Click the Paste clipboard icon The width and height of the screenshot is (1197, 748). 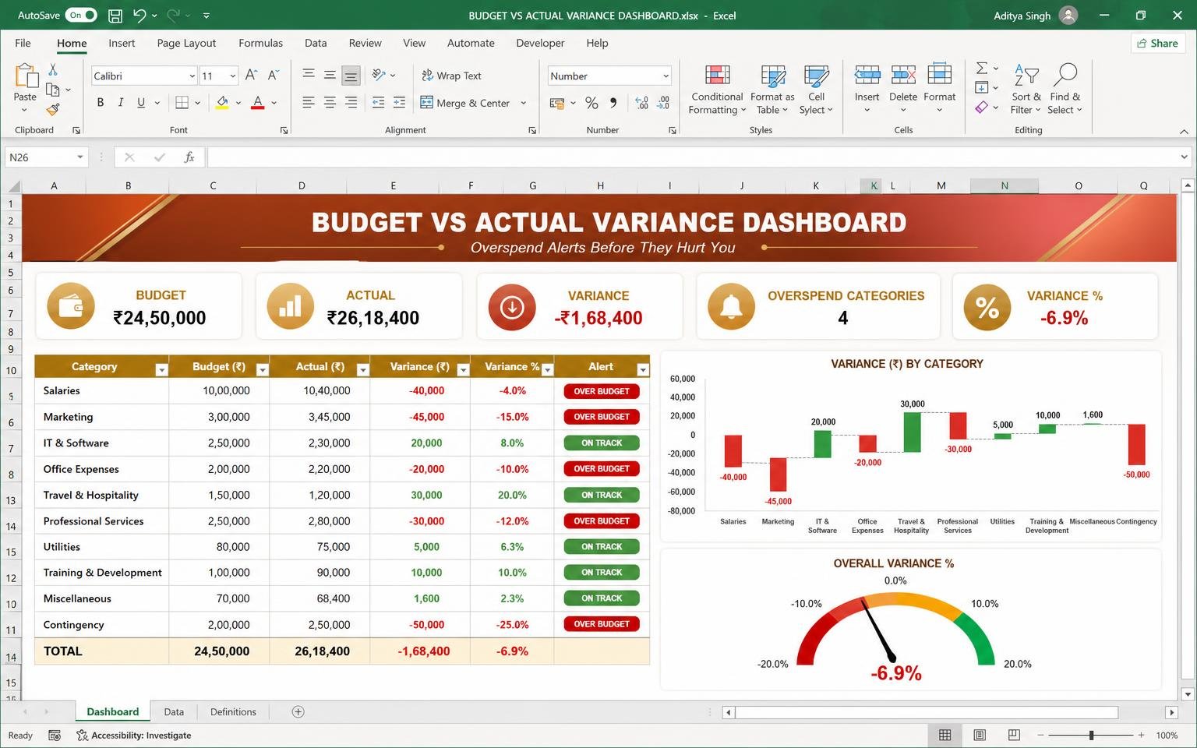(x=25, y=76)
